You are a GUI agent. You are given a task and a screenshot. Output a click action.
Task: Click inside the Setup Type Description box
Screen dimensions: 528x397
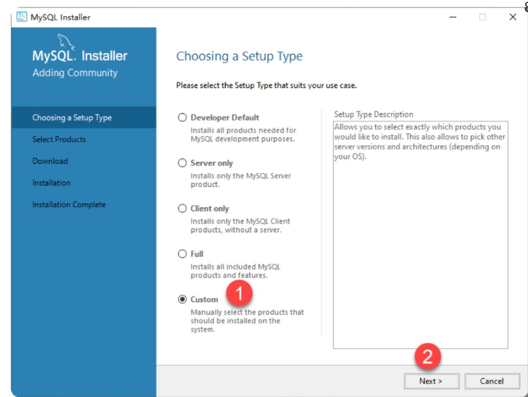(x=420, y=235)
